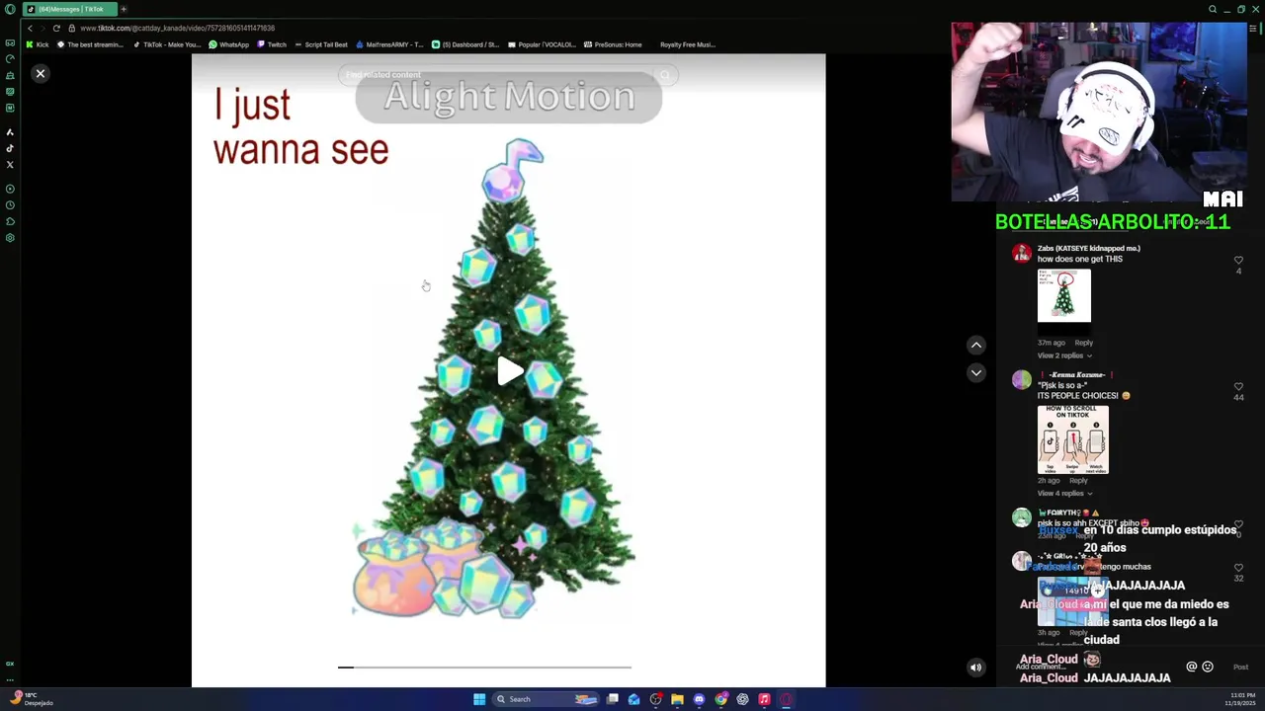This screenshot has height=711, width=1265.
Task: Click the search magnifier beside related content
Action: tap(664, 75)
